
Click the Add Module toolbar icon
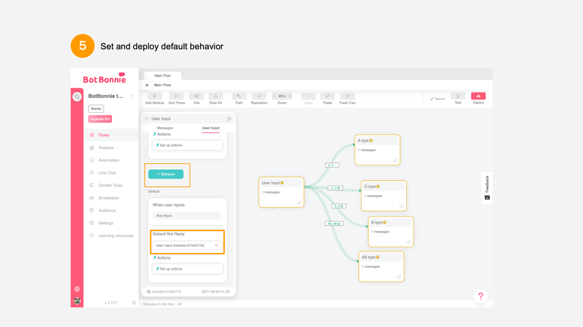[154, 96]
